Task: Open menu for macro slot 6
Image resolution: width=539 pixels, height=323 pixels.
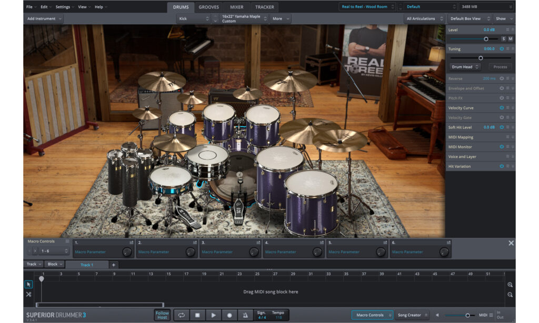Action: coord(448,243)
